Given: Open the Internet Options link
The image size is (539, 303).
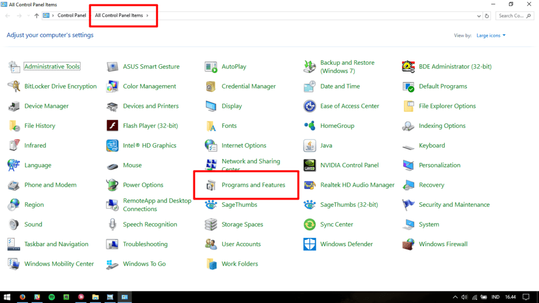Looking at the screenshot, I should [x=244, y=146].
